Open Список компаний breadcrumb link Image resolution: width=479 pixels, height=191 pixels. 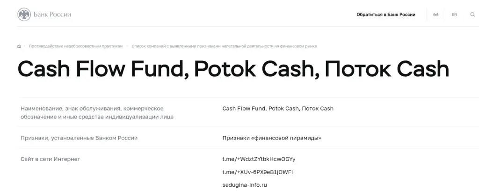tap(224, 46)
